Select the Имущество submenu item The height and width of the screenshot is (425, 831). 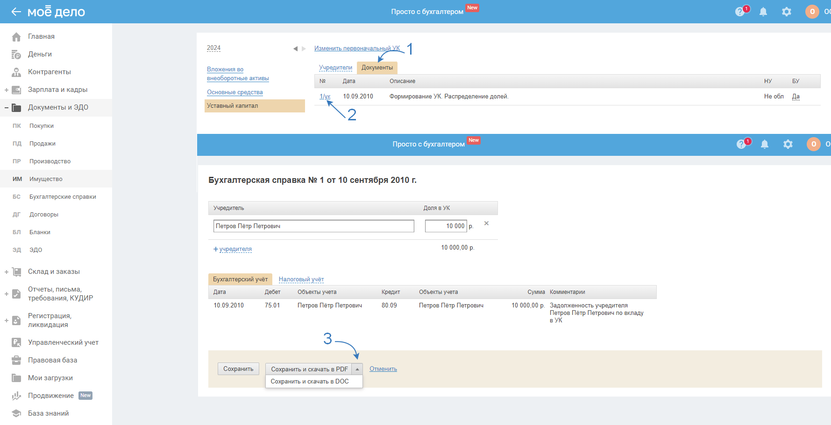click(x=46, y=179)
